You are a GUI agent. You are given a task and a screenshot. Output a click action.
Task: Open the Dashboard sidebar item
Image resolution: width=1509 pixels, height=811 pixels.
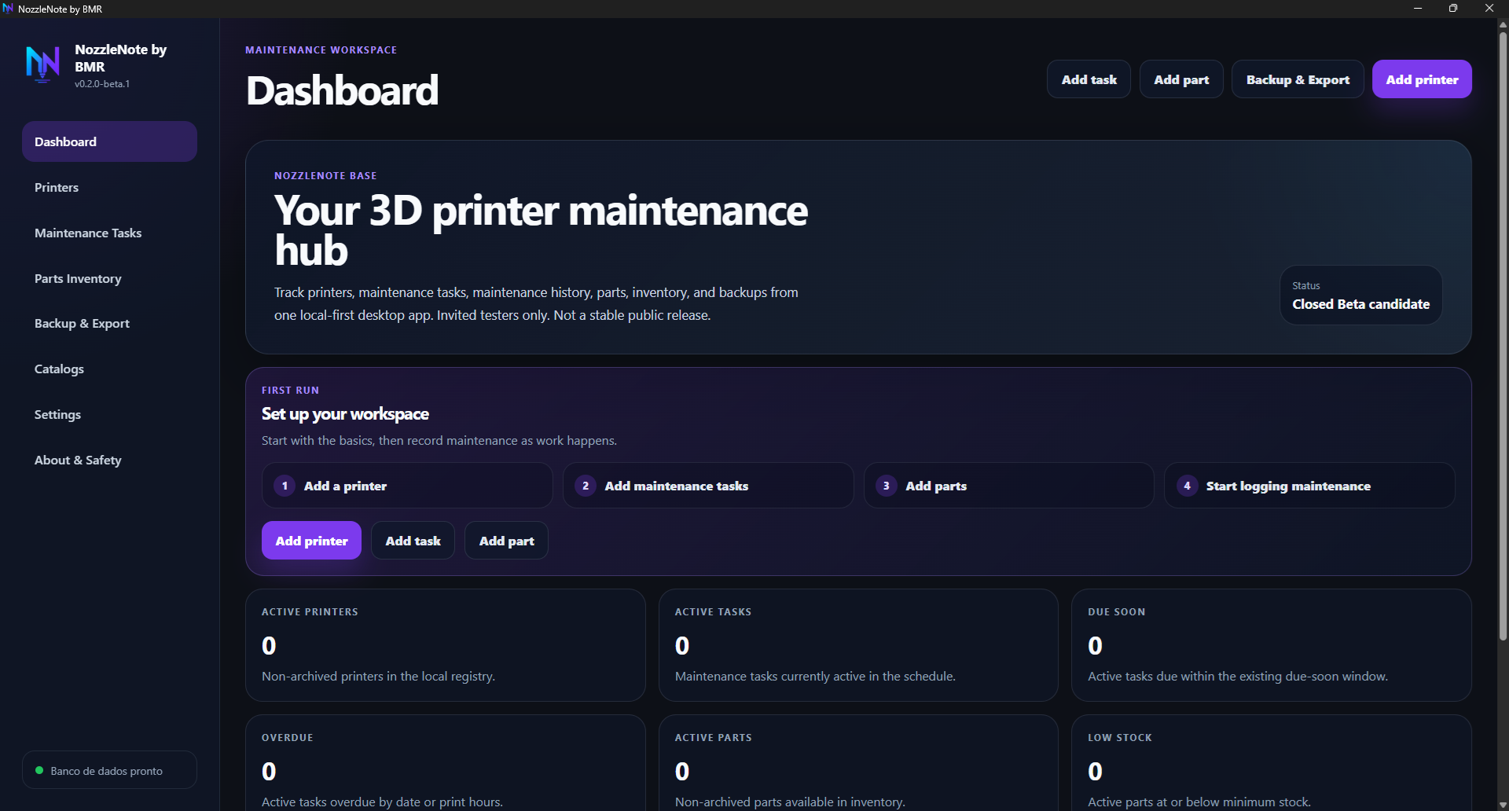pyautogui.click(x=109, y=141)
